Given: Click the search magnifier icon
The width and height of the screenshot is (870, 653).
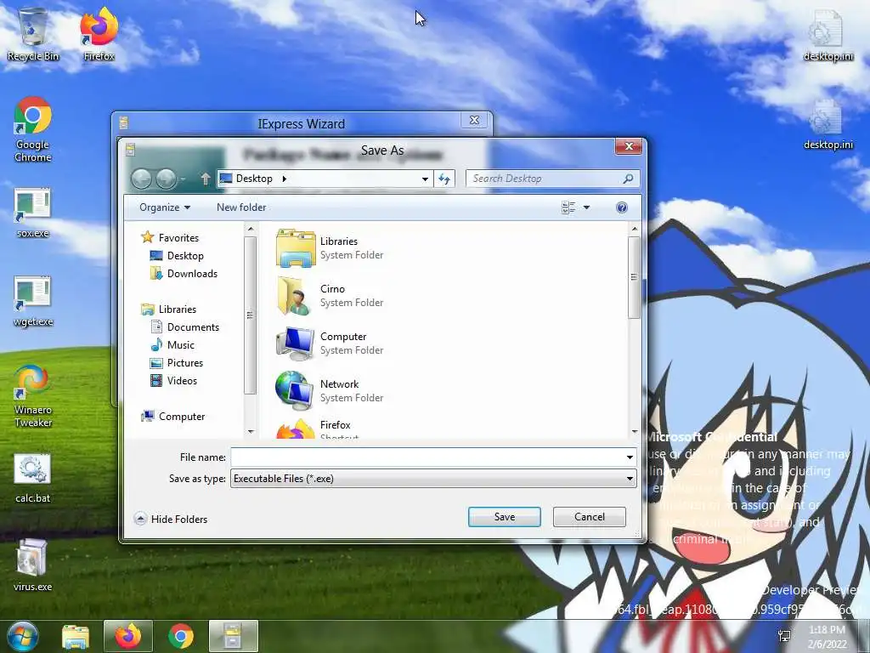Looking at the screenshot, I should point(628,179).
